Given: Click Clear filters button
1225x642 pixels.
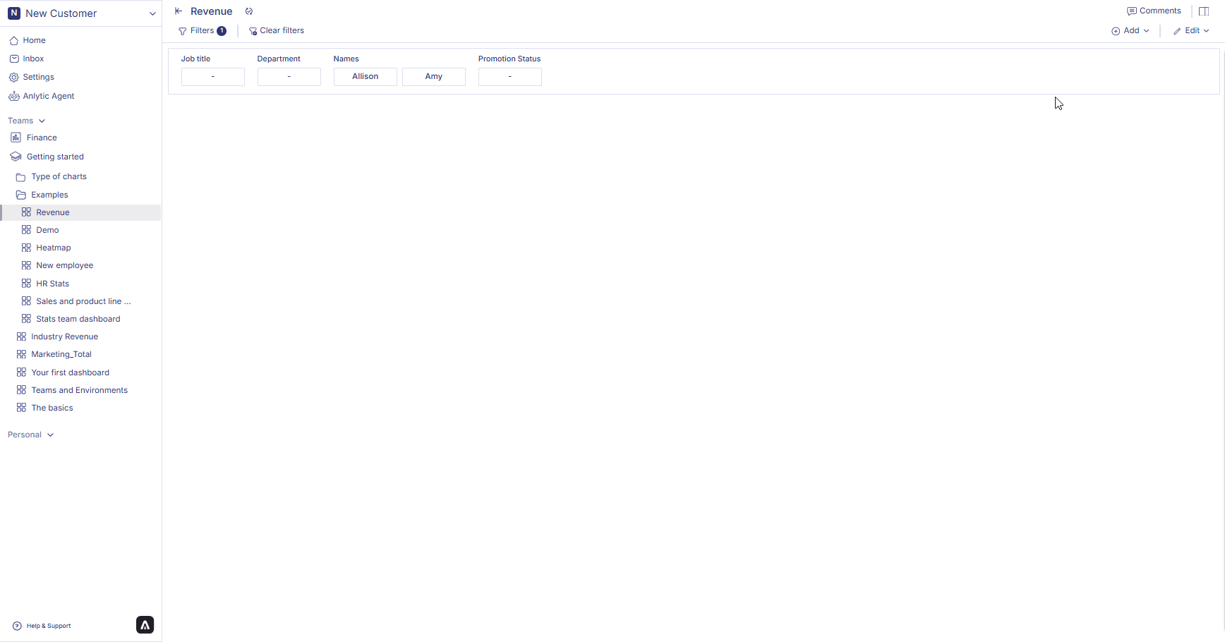Looking at the screenshot, I should coord(277,31).
